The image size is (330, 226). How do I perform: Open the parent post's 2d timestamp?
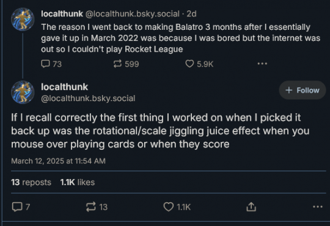(x=191, y=14)
